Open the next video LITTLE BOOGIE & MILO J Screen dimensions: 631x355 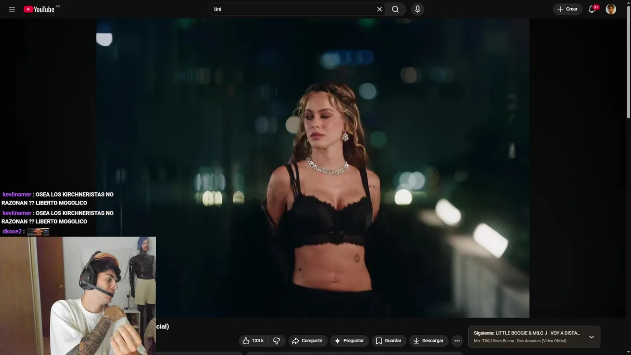(x=527, y=333)
